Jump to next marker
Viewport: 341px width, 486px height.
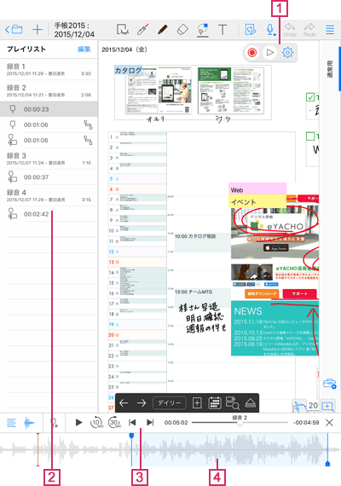[x=150, y=422]
